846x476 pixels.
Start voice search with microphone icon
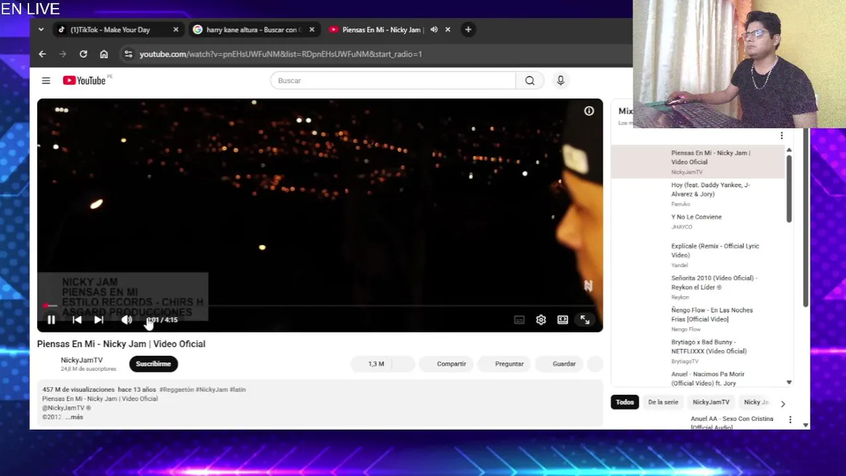pos(560,81)
